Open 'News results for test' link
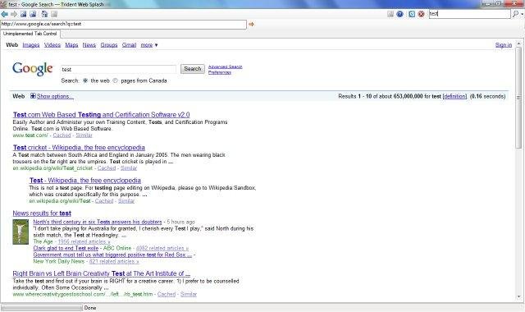 [x=42, y=213]
